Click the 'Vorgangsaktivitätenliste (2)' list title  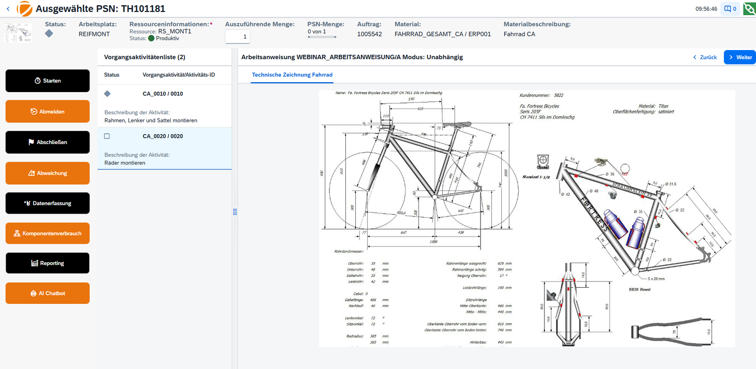click(145, 57)
